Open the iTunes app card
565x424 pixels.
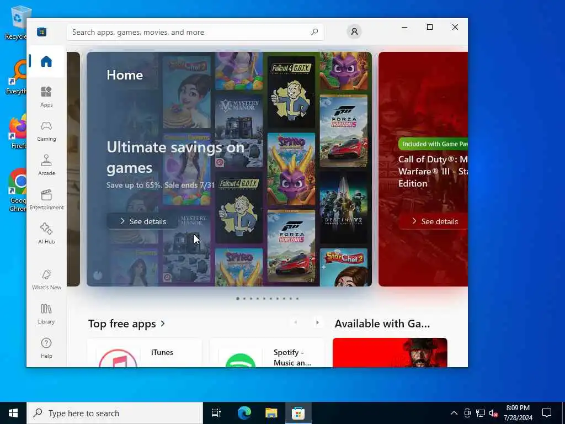pos(145,353)
